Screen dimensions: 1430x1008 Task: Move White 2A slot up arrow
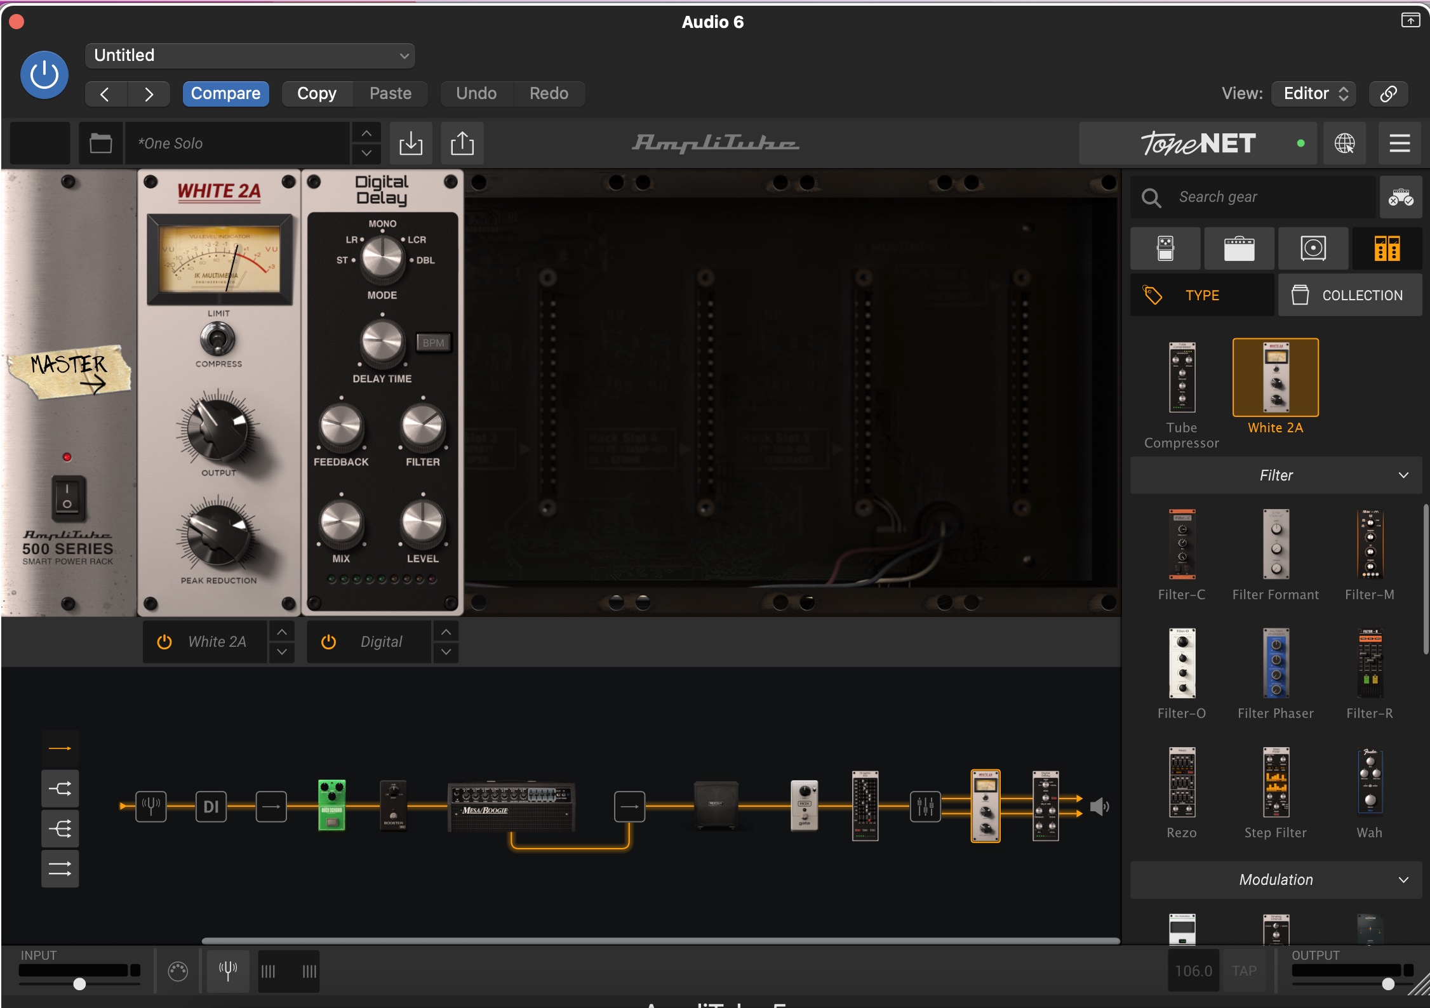(x=282, y=632)
